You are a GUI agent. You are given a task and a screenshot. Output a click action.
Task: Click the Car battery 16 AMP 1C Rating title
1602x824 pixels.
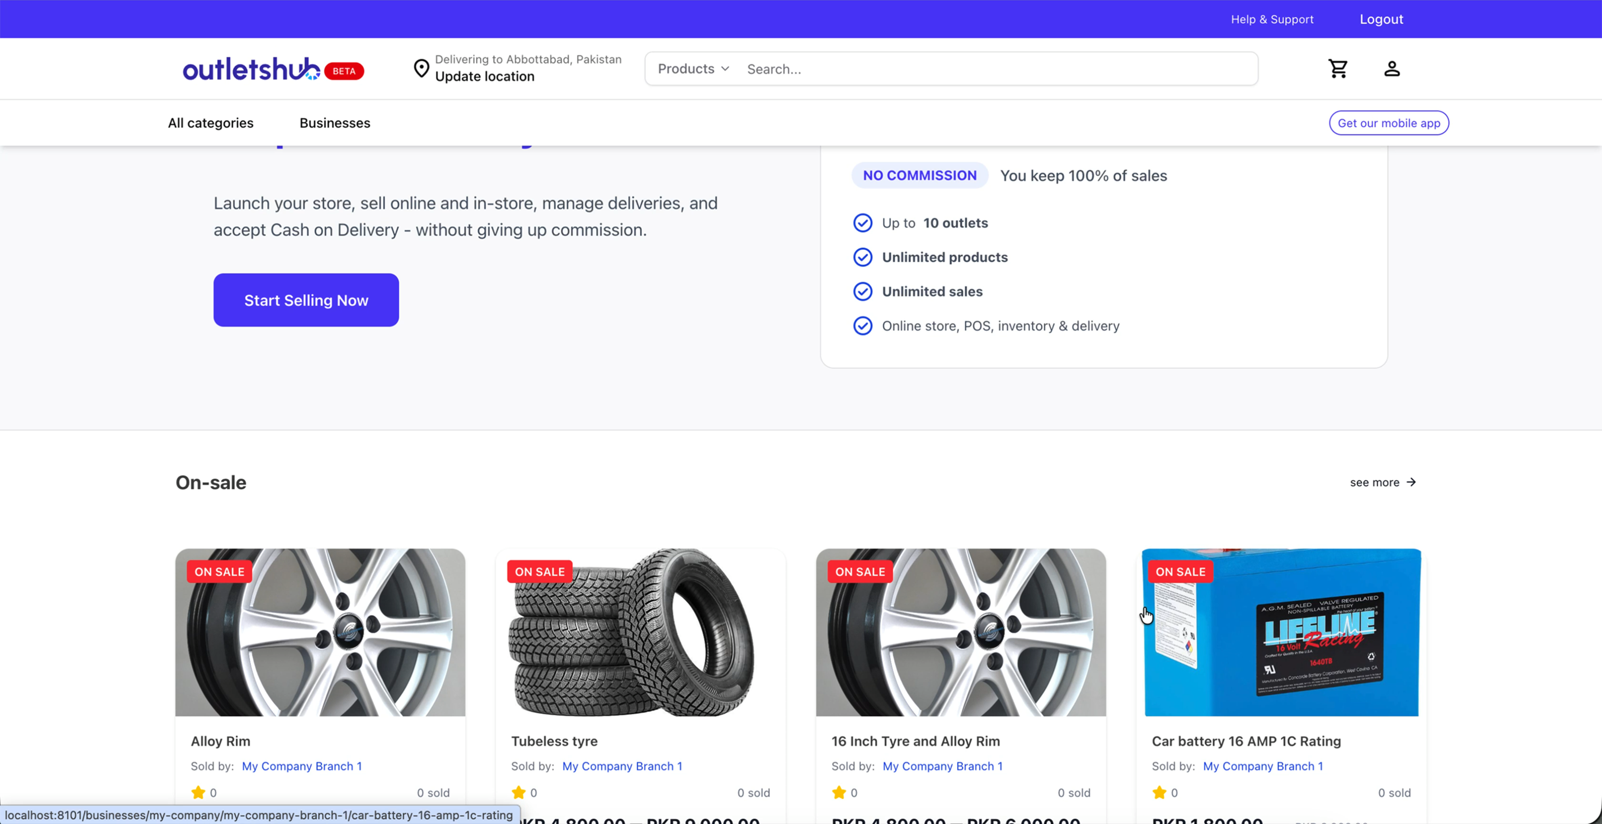1246,742
